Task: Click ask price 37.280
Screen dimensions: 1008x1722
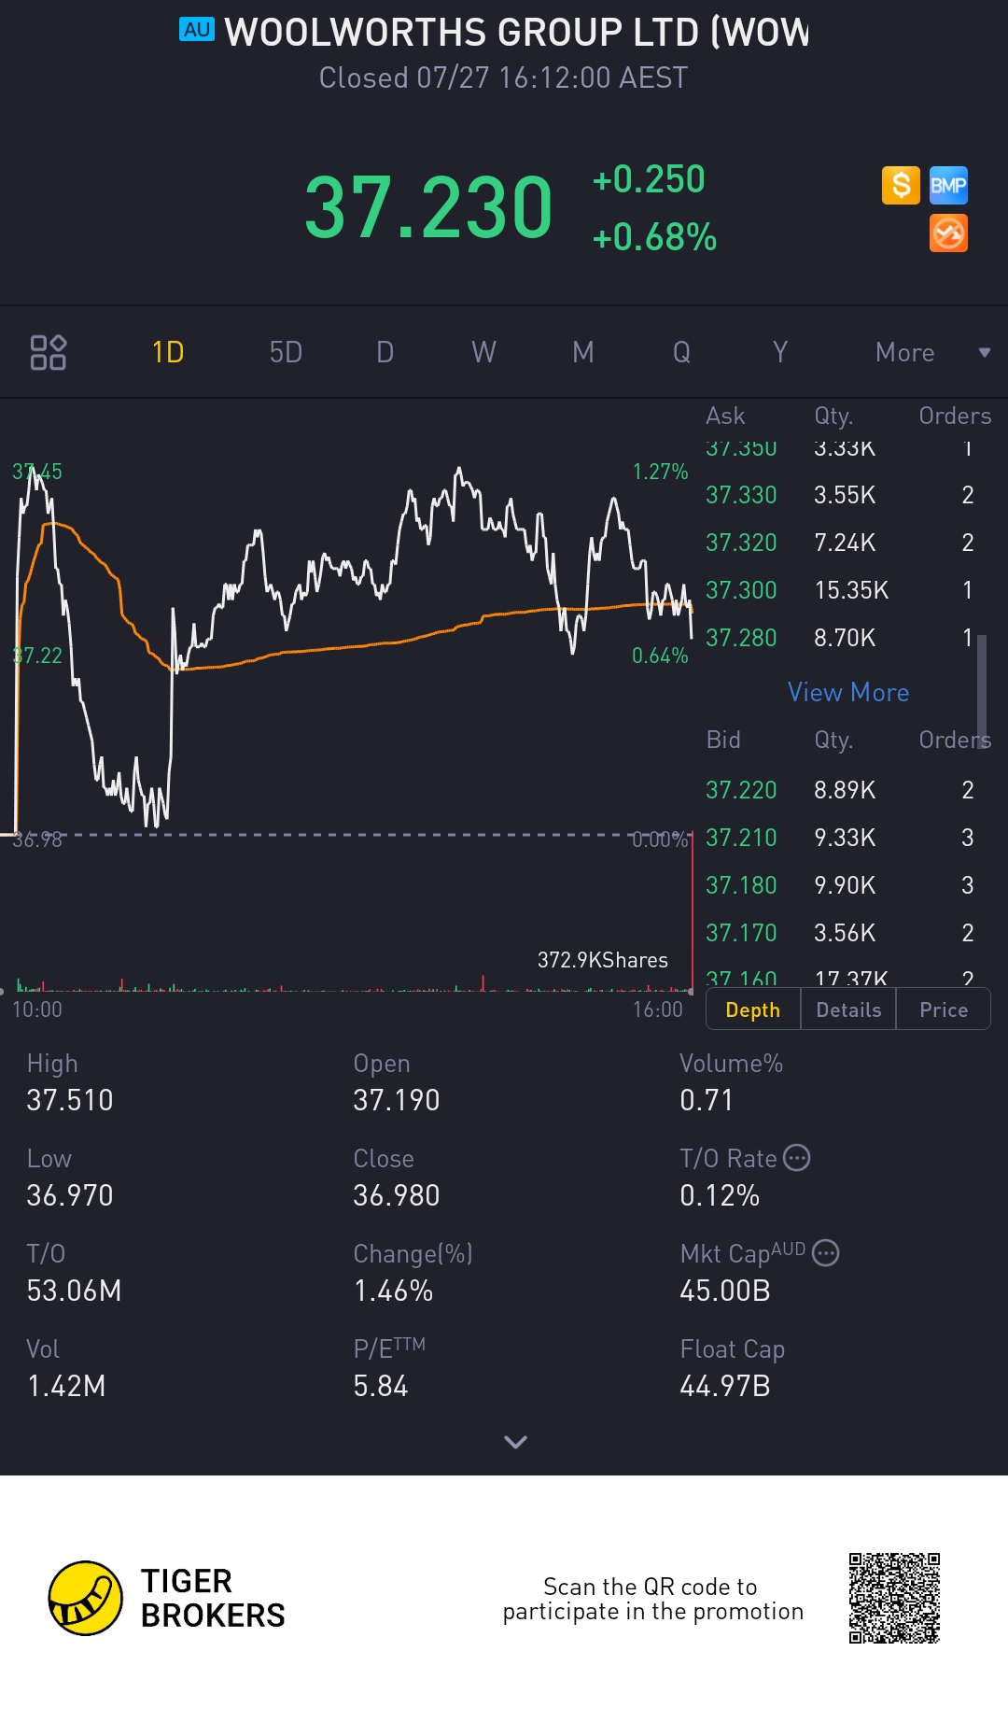Action: (741, 638)
